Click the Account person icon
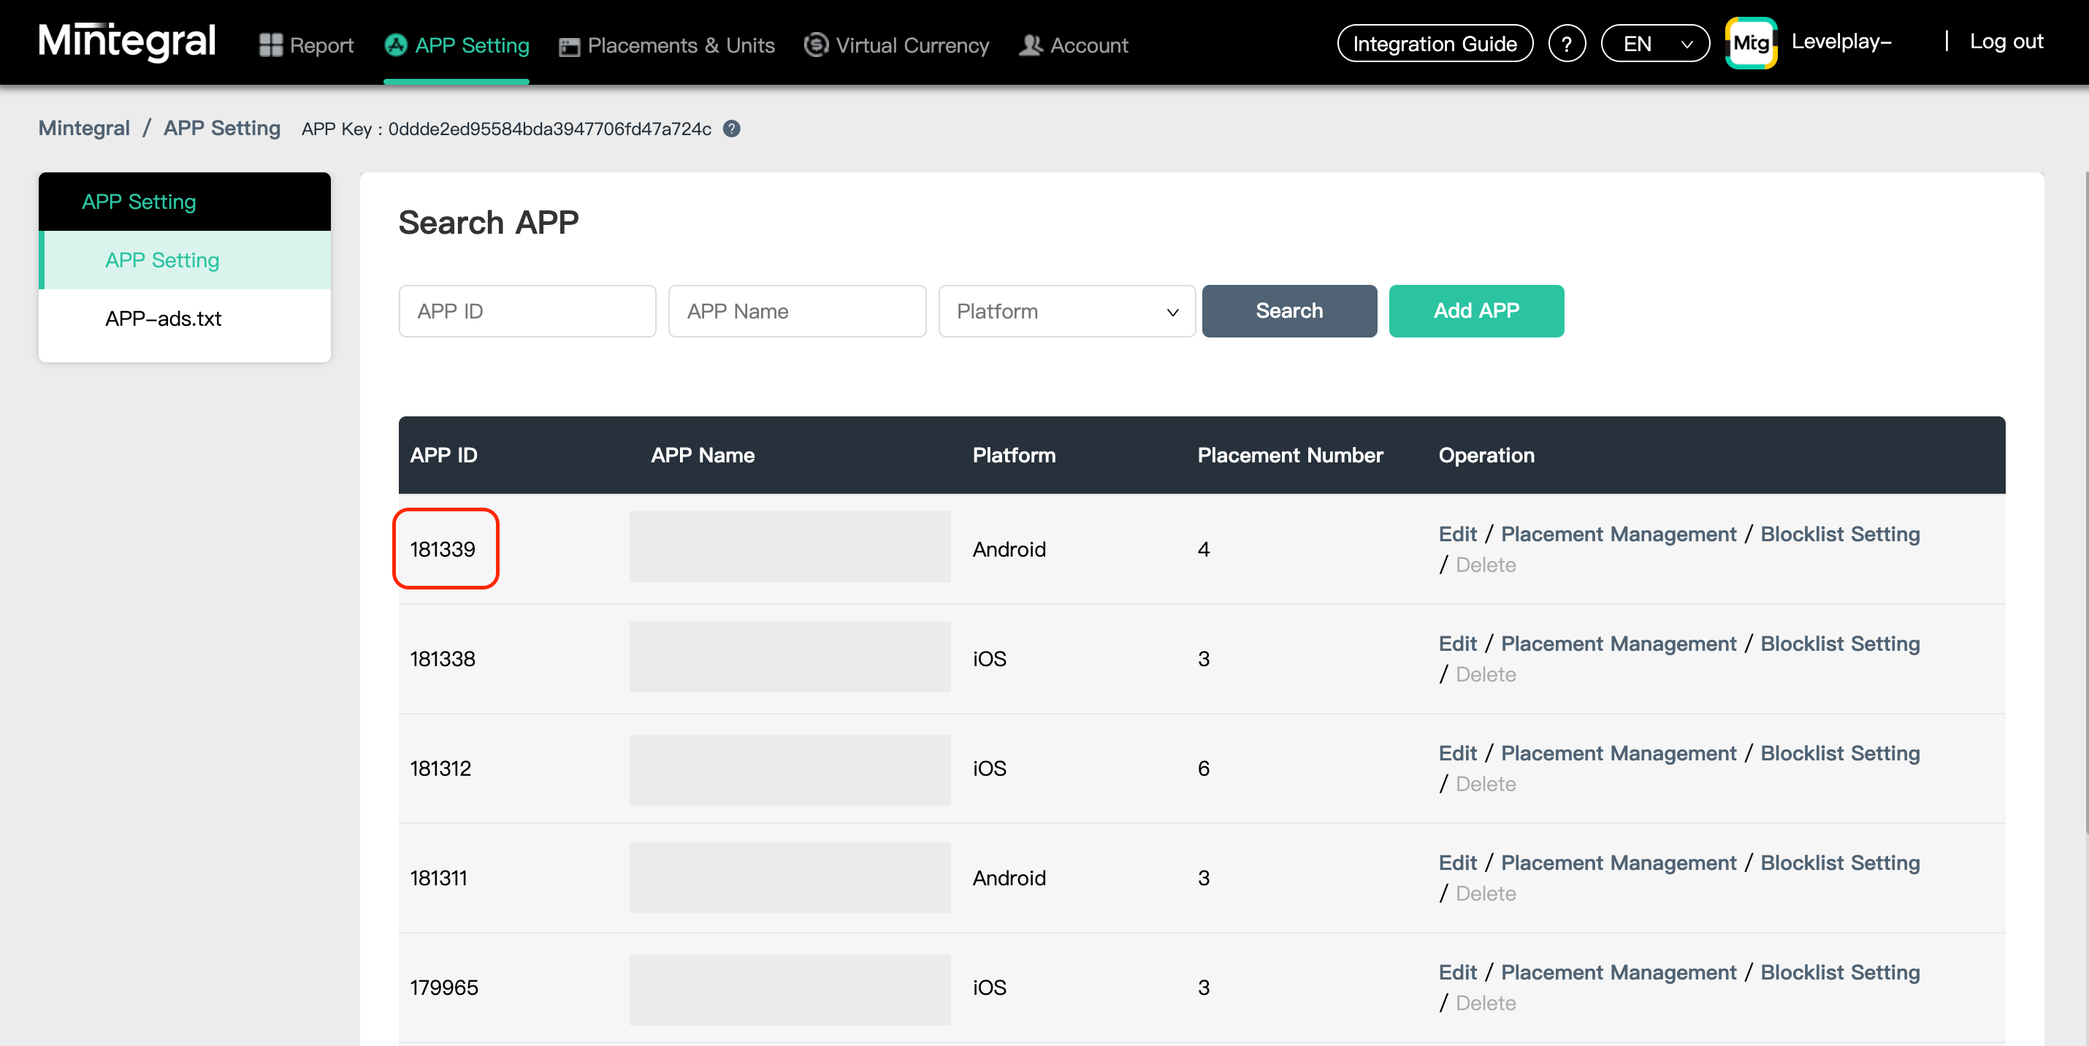The width and height of the screenshot is (2089, 1046). (x=1031, y=45)
